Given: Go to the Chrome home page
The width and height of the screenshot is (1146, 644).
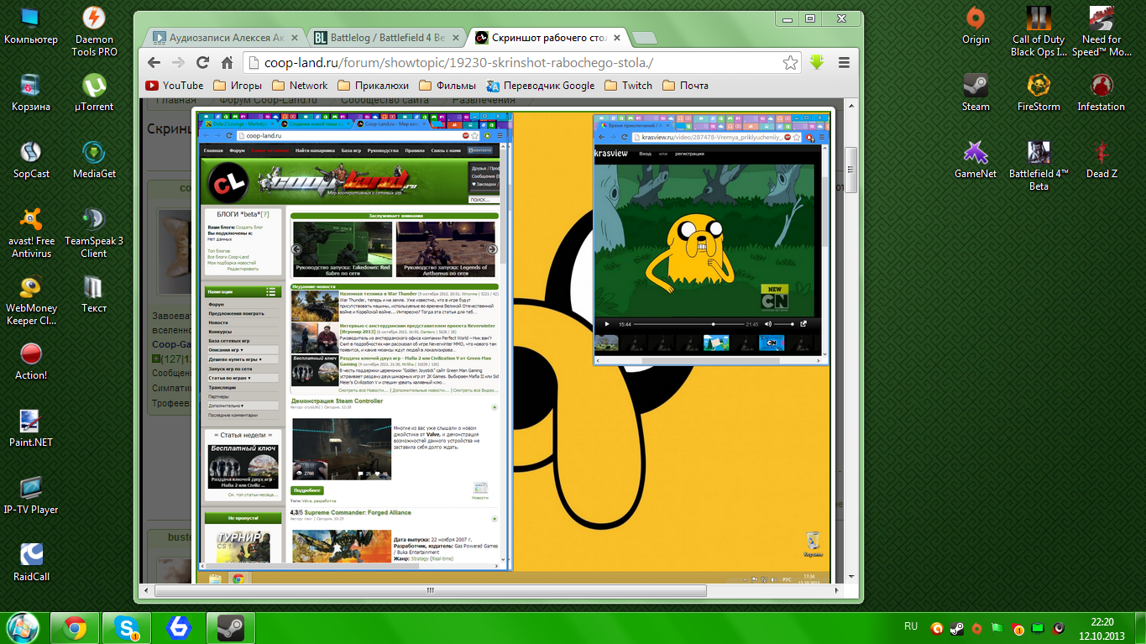Looking at the screenshot, I should click(227, 62).
